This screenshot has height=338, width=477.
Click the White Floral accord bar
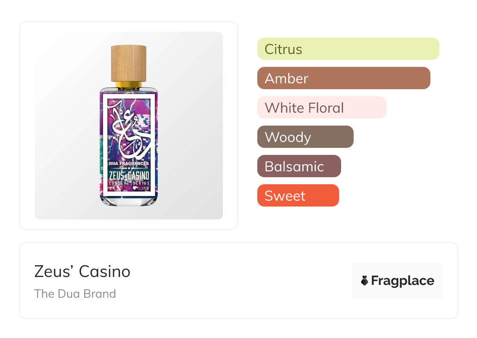click(x=322, y=108)
